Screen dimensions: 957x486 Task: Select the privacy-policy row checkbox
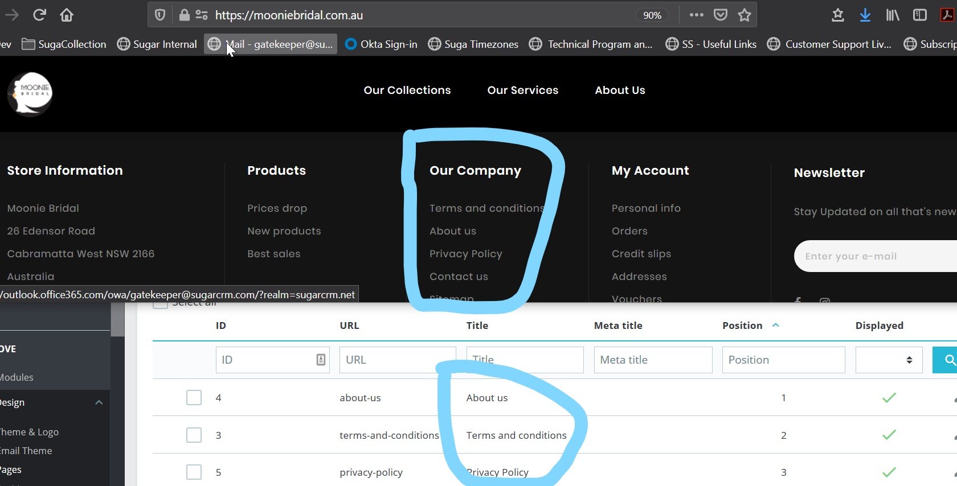[194, 472]
